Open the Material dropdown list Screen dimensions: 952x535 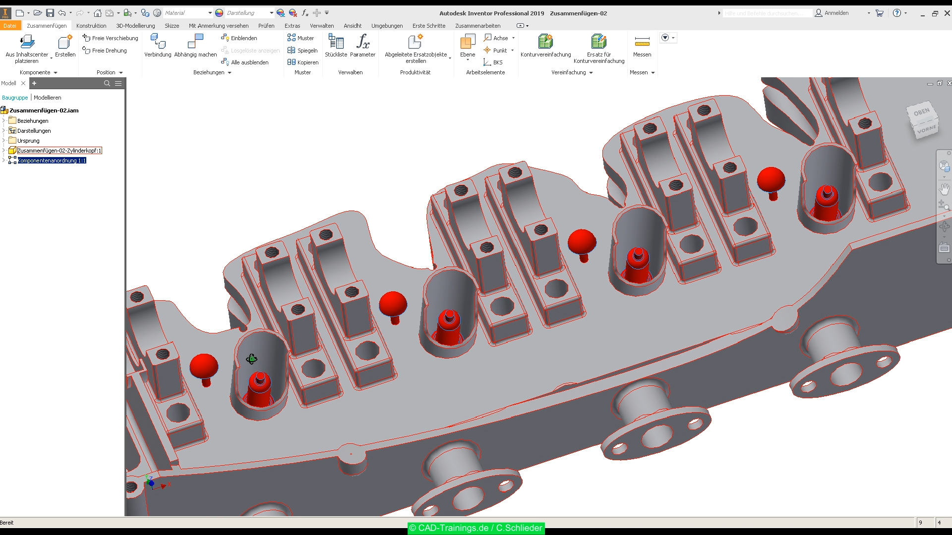[211, 13]
